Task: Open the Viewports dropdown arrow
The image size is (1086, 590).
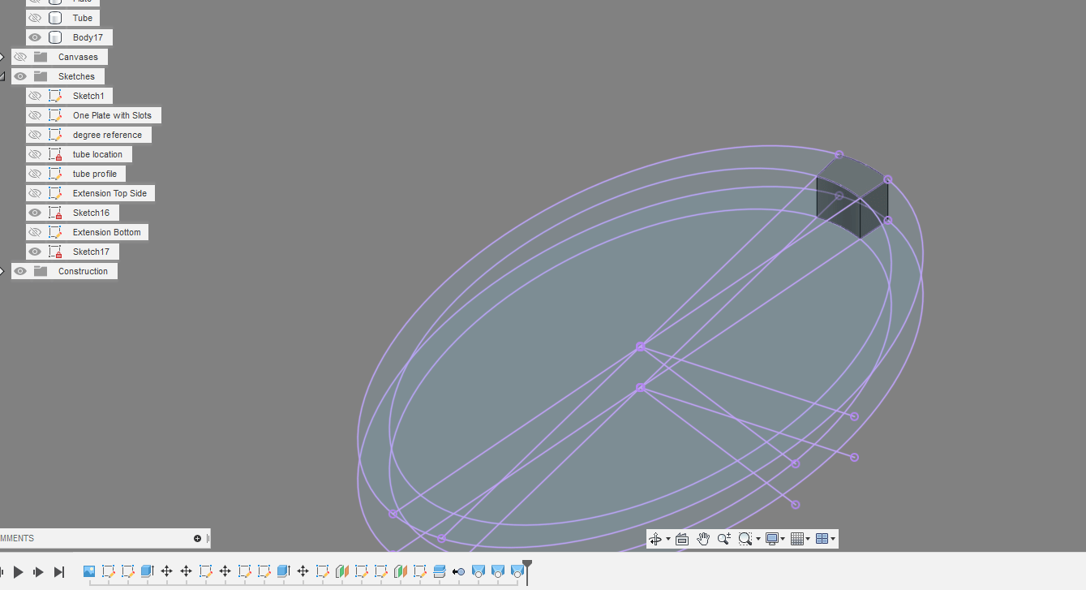Action: 833,539
